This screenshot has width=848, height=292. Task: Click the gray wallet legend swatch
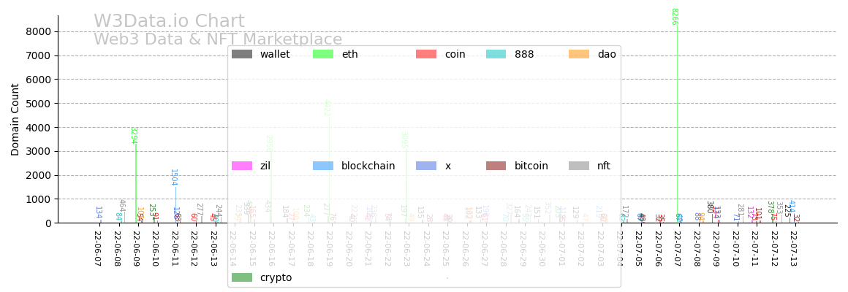(x=242, y=54)
